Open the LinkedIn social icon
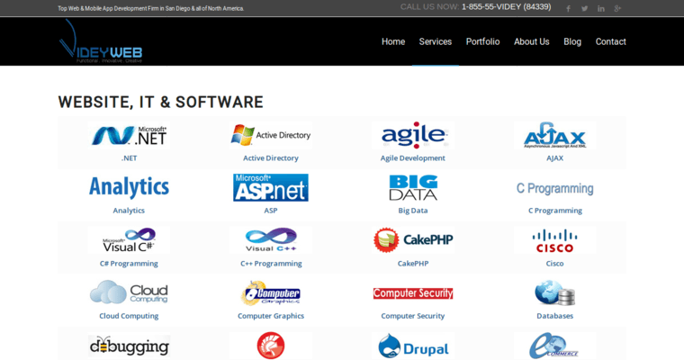The image size is (684, 360). click(601, 8)
